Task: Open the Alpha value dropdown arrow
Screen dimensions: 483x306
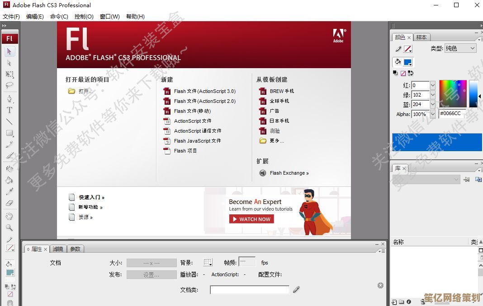Action: point(433,114)
